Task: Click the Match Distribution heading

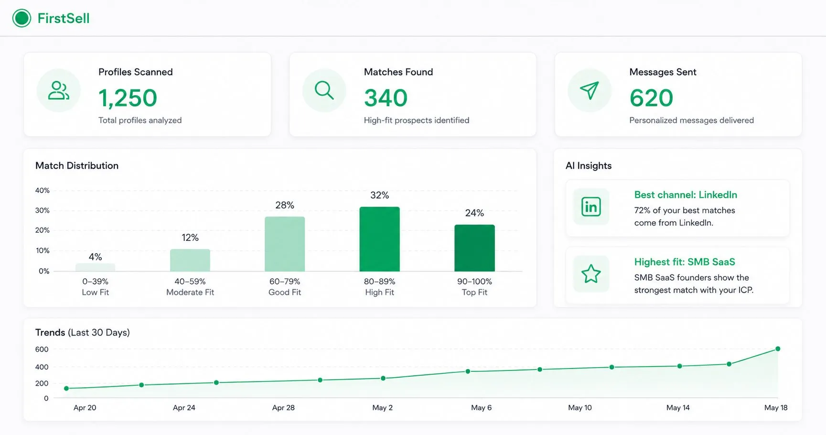Action: click(x=77, y=165)
